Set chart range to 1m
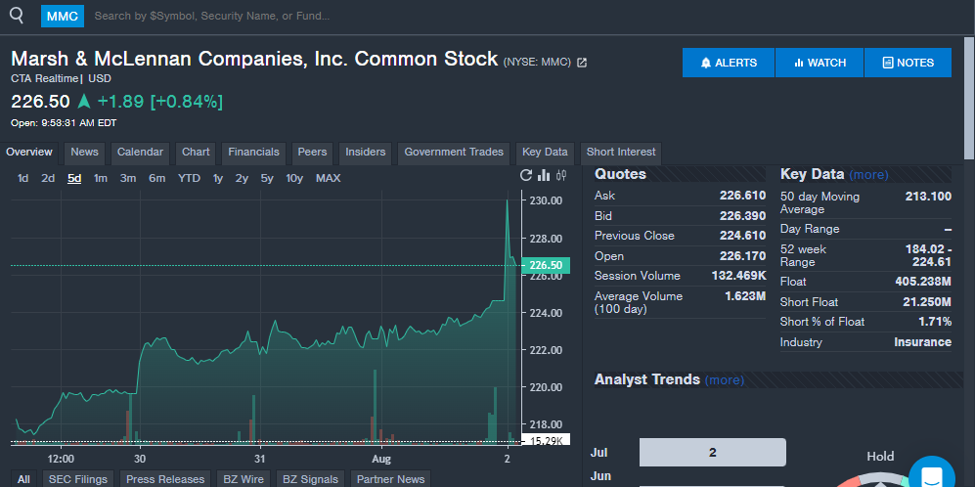975x487 pixels. [x=101, y=179]
